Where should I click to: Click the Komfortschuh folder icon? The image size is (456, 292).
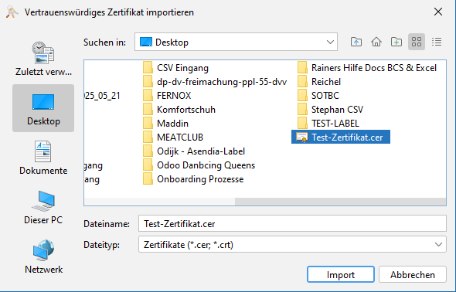tap(148, 110)
